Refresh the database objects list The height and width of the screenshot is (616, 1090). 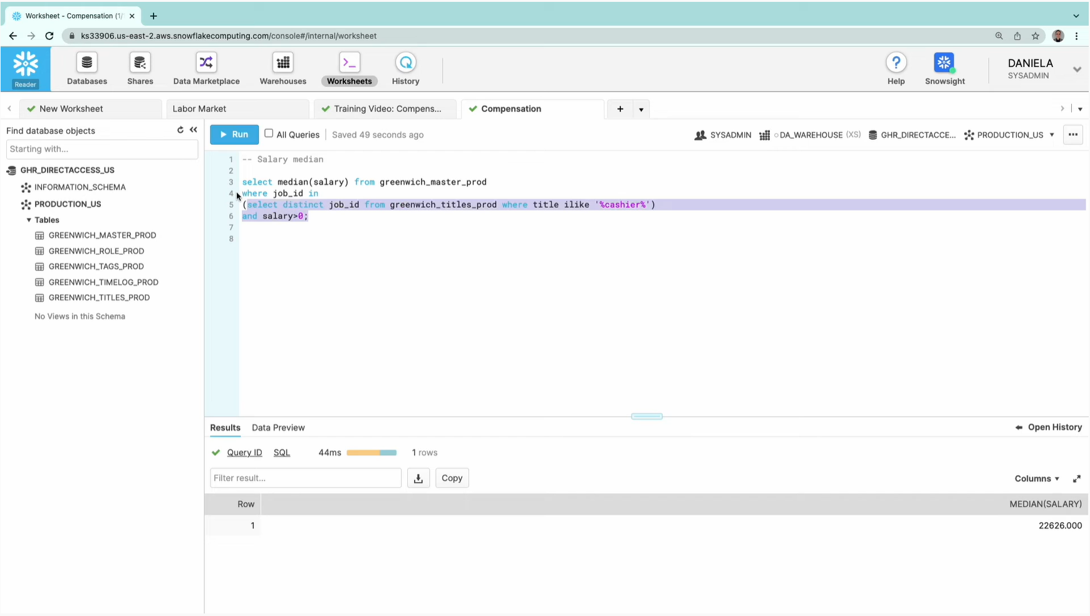tap(180, 130)
